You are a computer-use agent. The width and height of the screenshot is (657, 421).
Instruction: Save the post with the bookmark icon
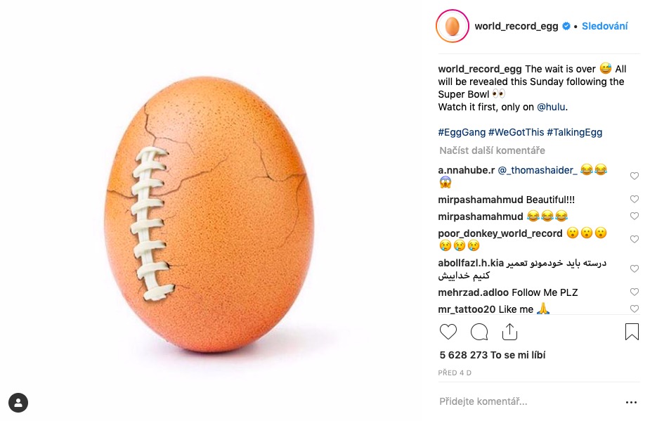(631, 332)
